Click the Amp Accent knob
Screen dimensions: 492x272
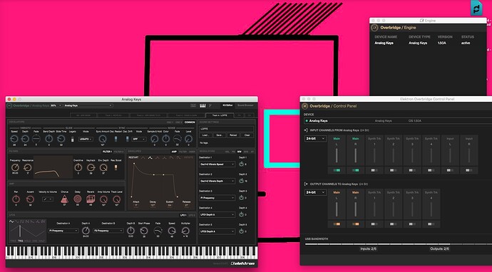coord(30,199)
